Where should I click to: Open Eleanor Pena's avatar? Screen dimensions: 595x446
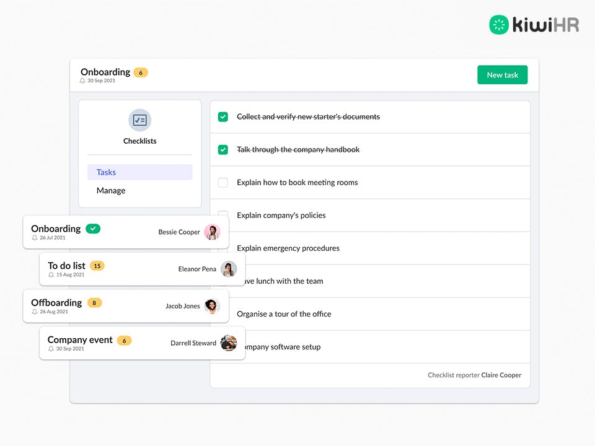(x=229, y=269)
